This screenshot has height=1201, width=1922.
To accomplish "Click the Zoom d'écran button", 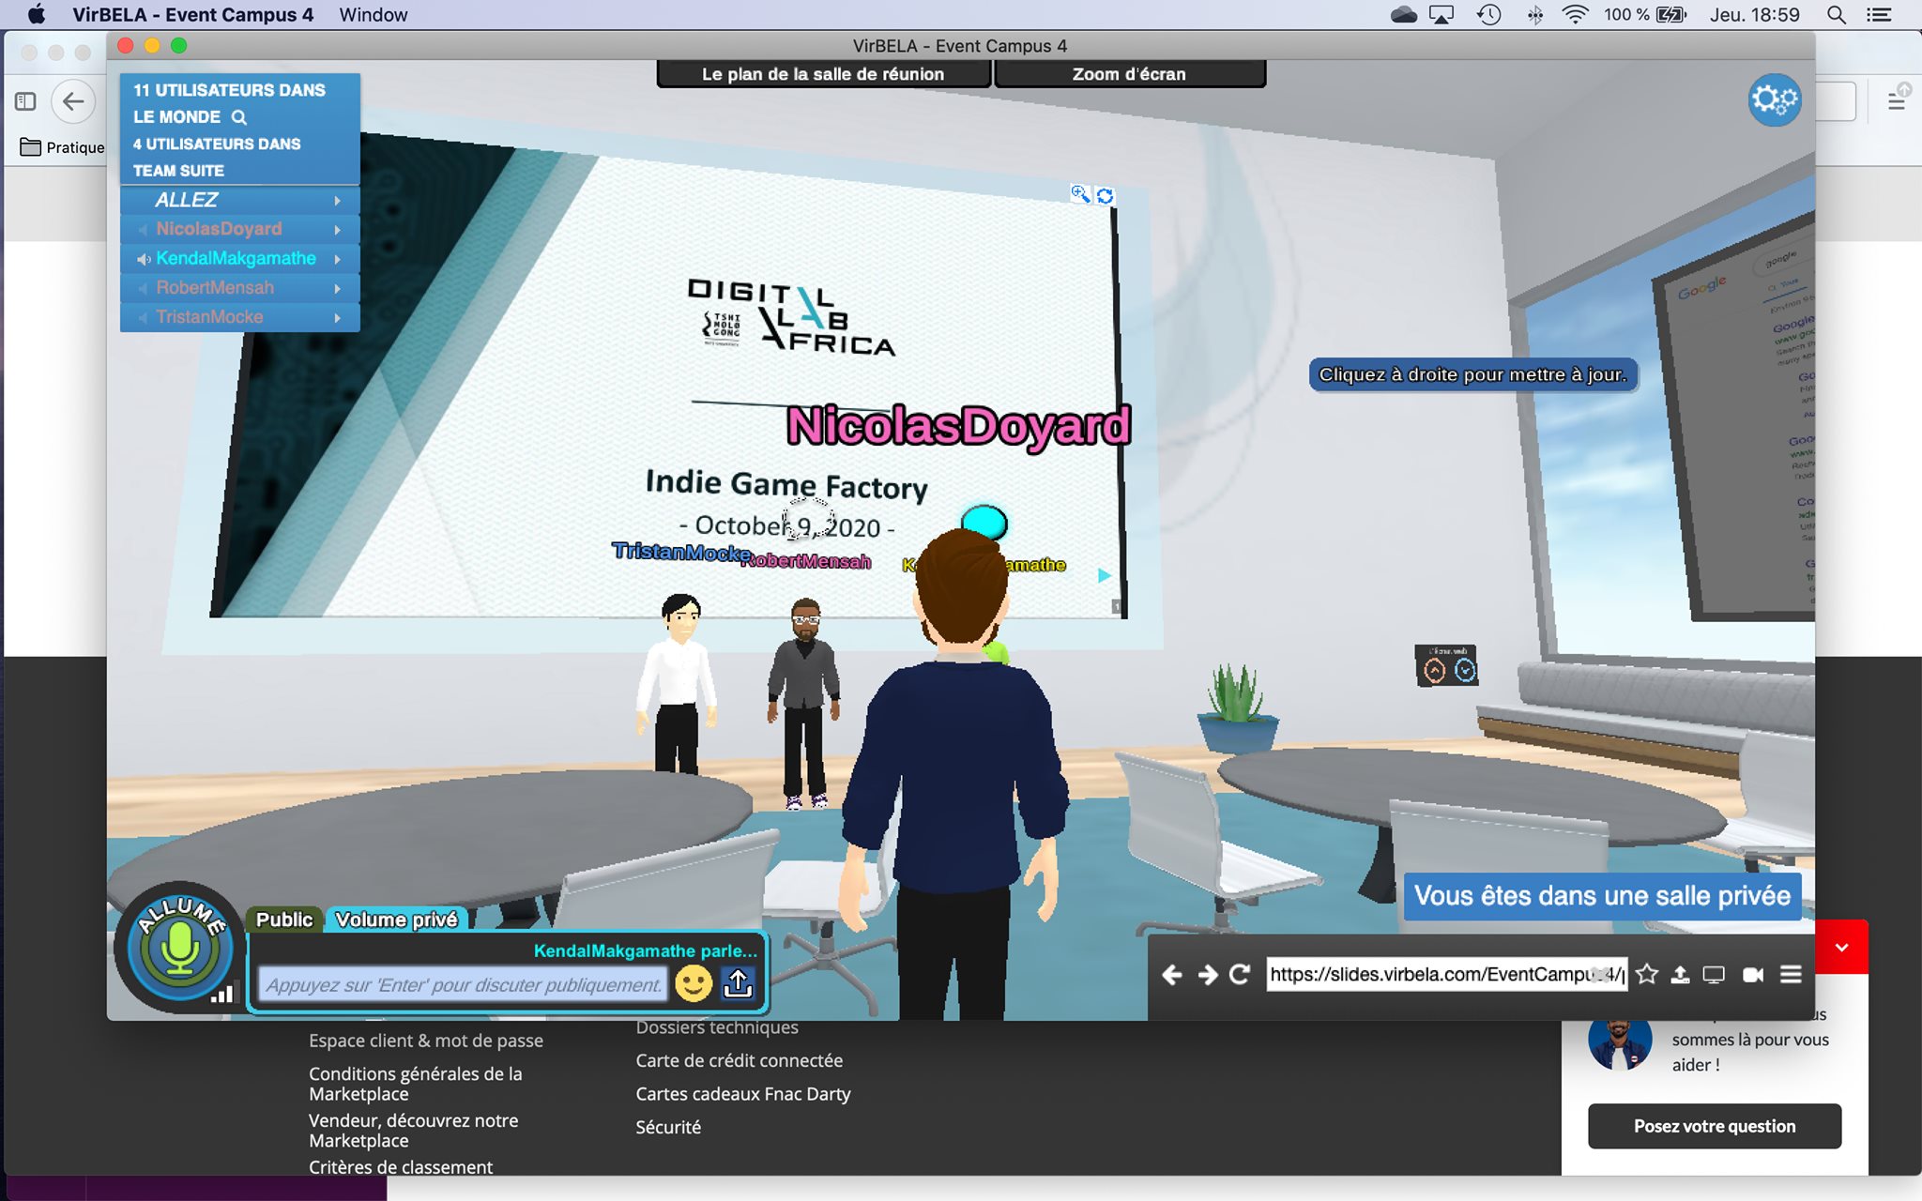I will point(1129,74).
